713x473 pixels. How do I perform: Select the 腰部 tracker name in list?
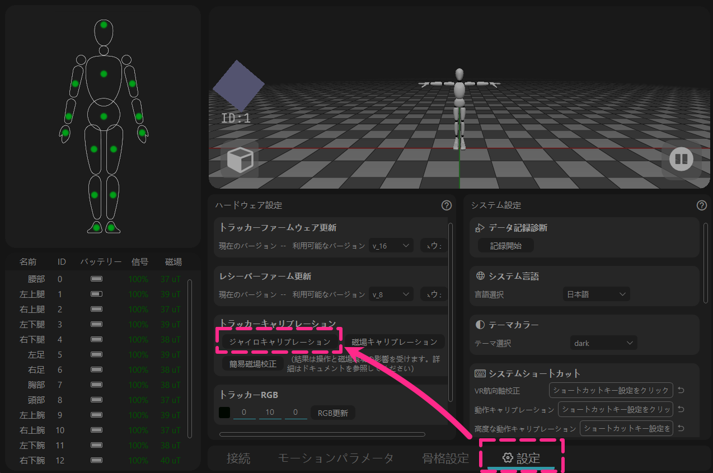click(x=36, y=279)
